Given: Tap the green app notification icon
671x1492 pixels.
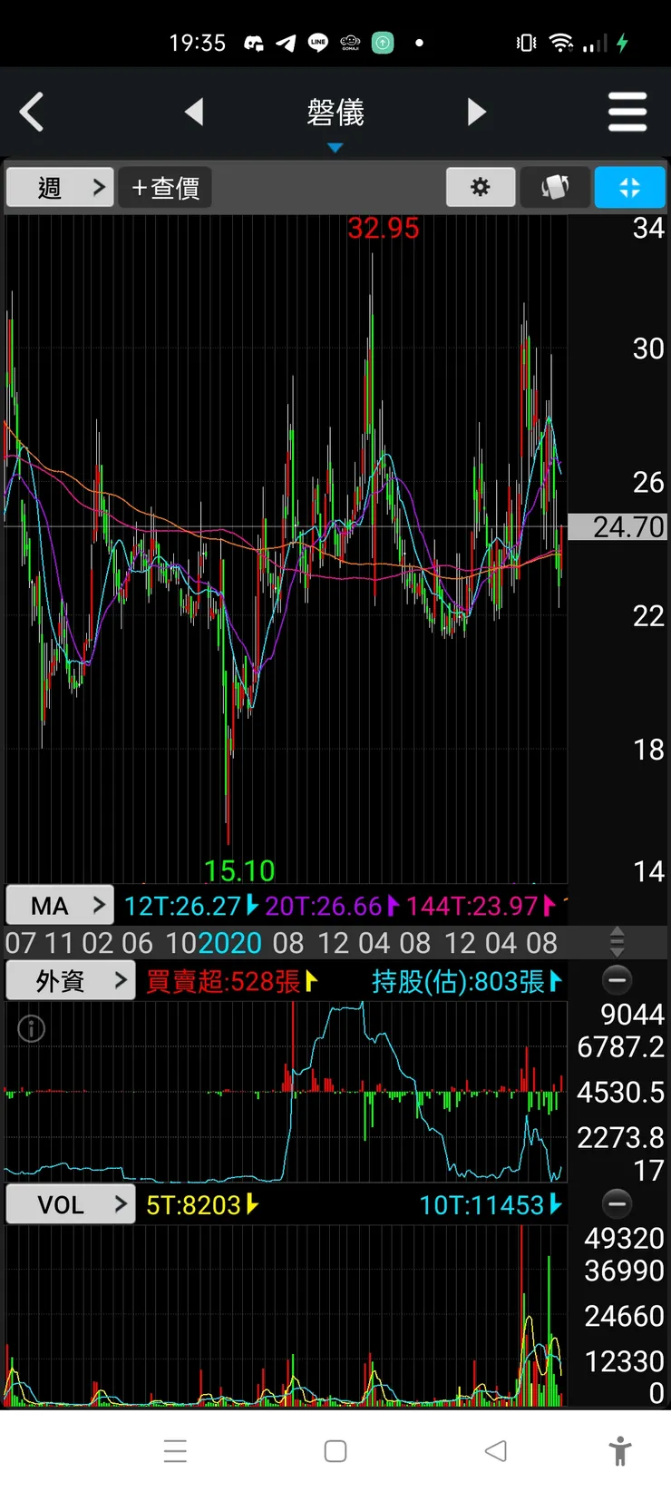Looking at the screenshot, I should 384,43.
